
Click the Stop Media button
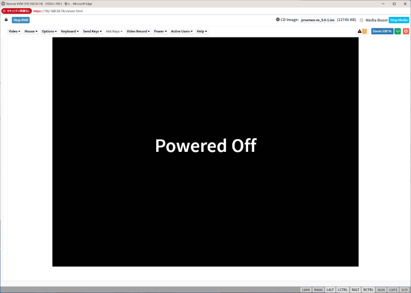click(399, 20)
